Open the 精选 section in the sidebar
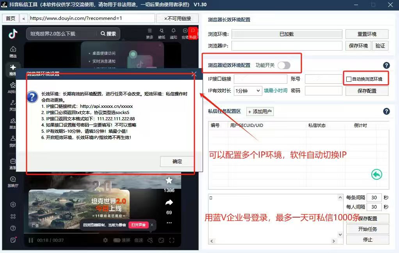This screenshot has width=399, height=253. pyautogui.click(x=13, y=52)
